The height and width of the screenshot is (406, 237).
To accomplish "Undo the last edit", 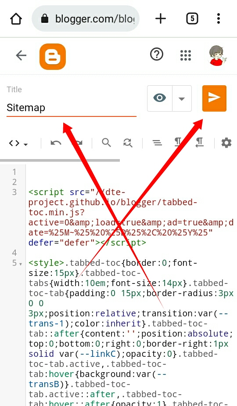I will (56, 143).
